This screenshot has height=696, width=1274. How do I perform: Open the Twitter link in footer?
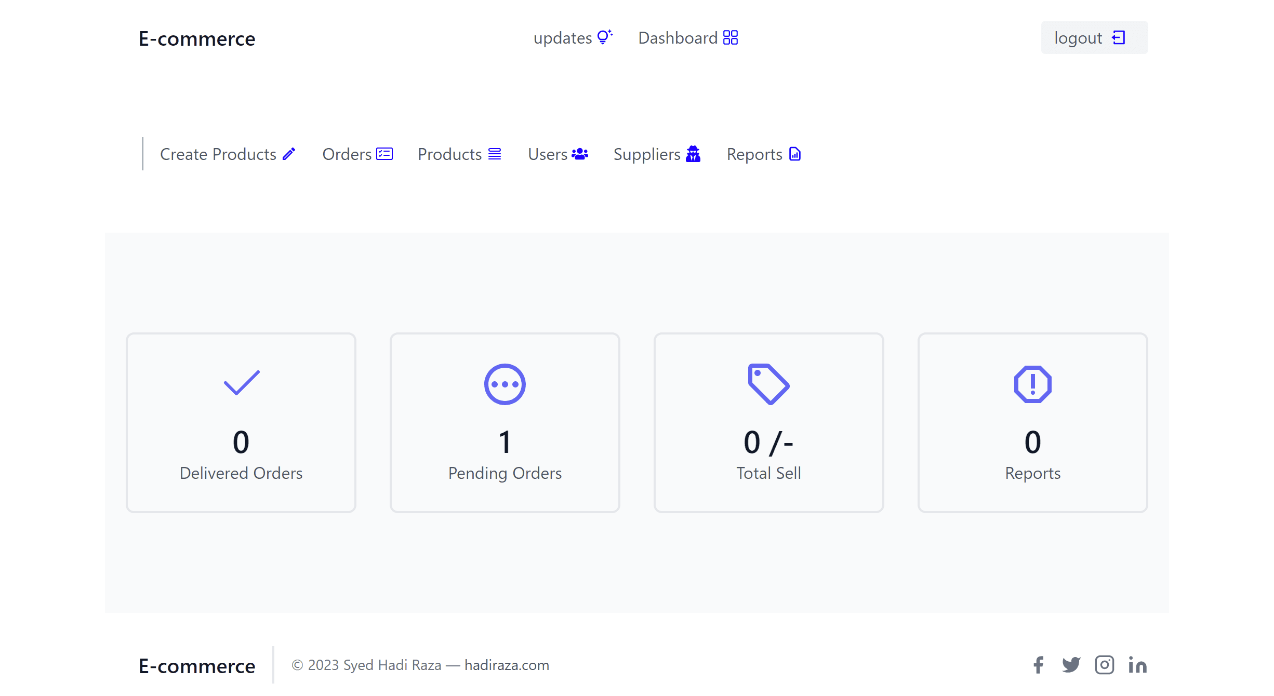pos(1071,665)
